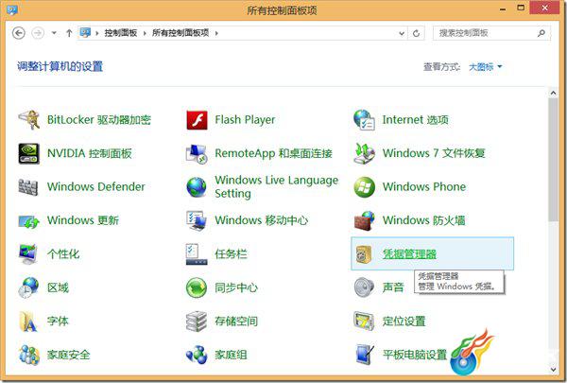
Task: Open the 区域 globe and clock icon
Action: click(28, 287)
